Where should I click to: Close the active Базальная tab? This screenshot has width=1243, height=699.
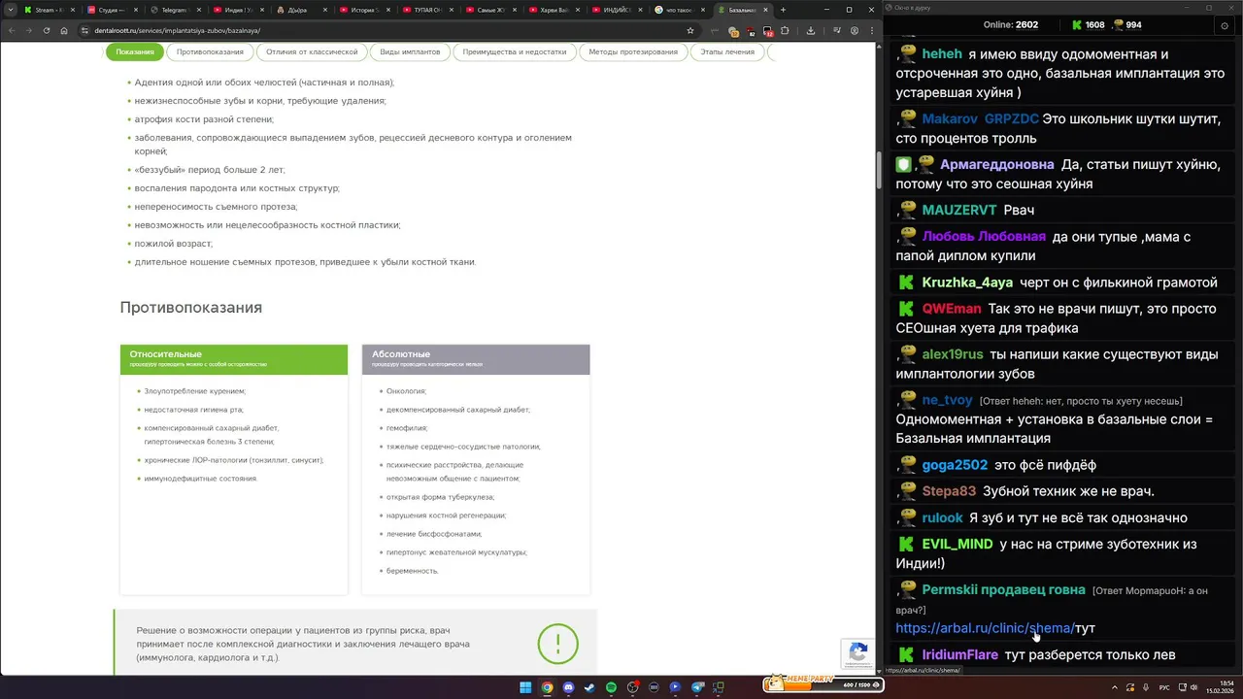pos(765,10)
